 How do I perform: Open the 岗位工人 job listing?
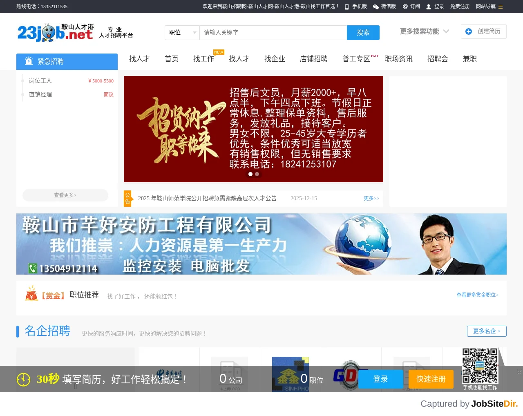(40, 81)
